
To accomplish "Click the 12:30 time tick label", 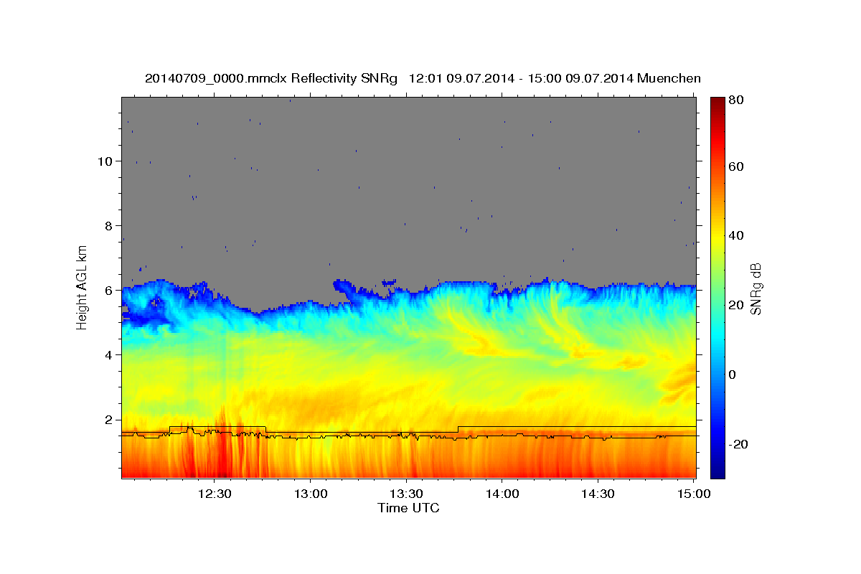I will click(x=214, y=494).
